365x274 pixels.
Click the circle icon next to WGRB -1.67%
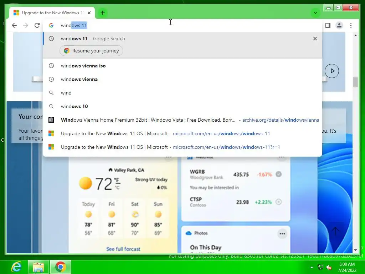coord(278,174)
